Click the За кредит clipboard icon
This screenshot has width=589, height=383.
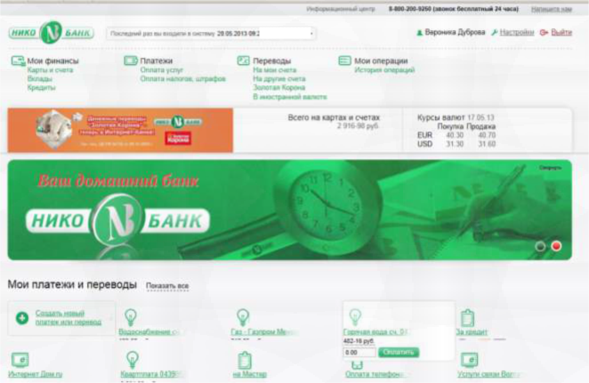[468, 318]
